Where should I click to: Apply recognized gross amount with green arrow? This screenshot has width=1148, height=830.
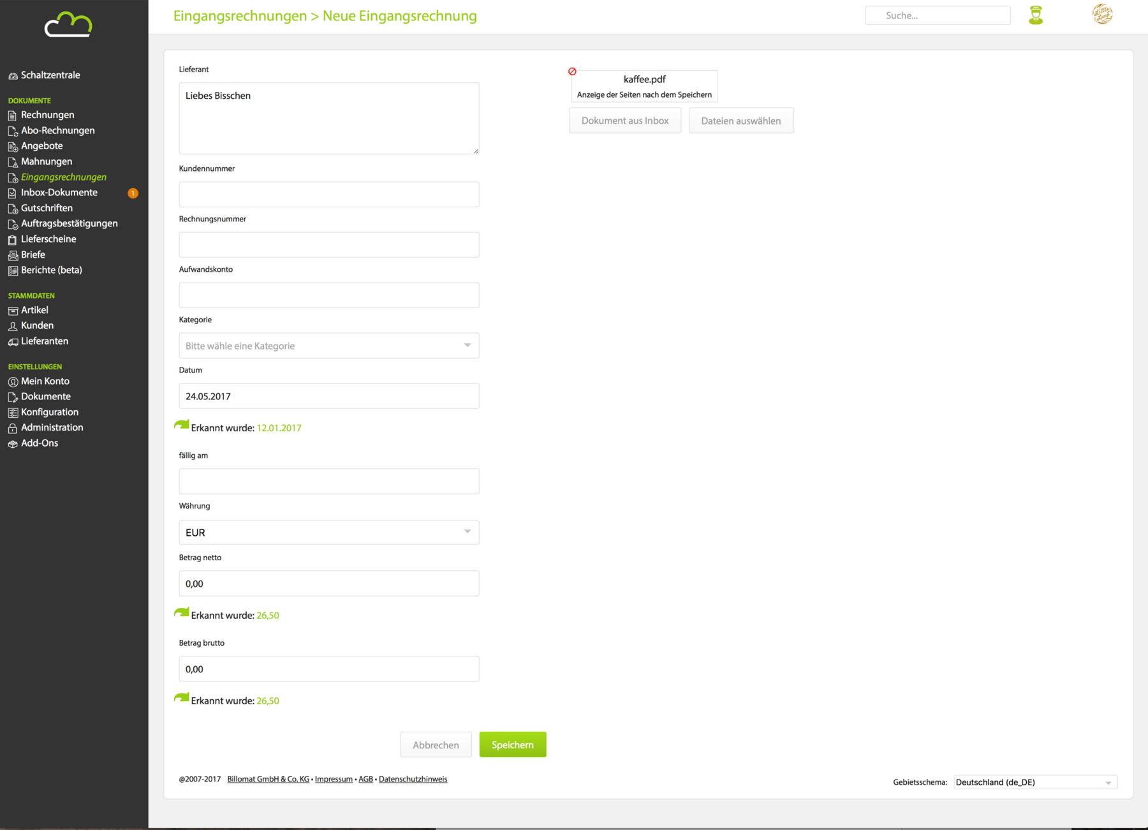[x=182, y=699]
